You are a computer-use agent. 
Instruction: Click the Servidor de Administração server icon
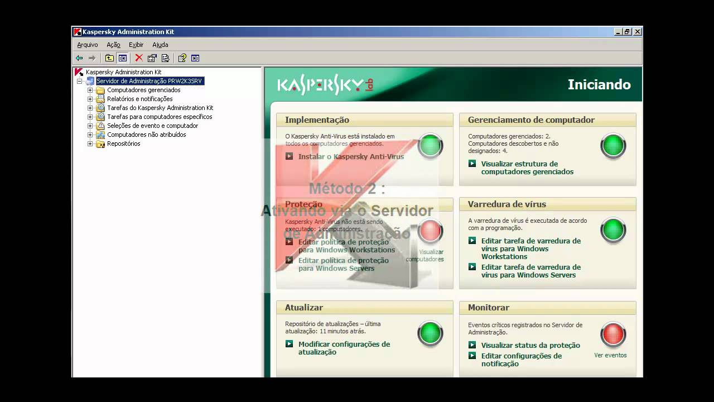[x=90, y=81]
